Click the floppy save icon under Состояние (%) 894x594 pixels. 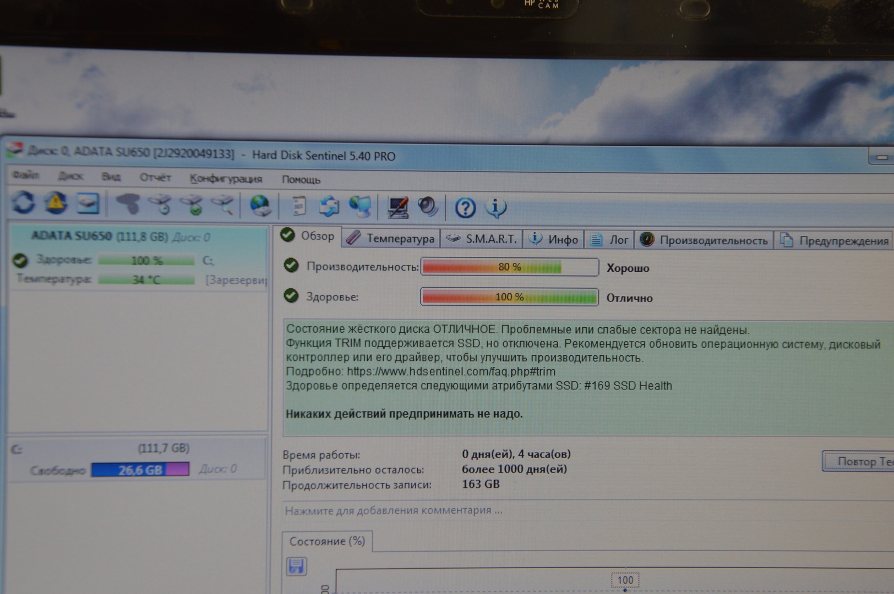pyautogui.click(x=297, y=566)
